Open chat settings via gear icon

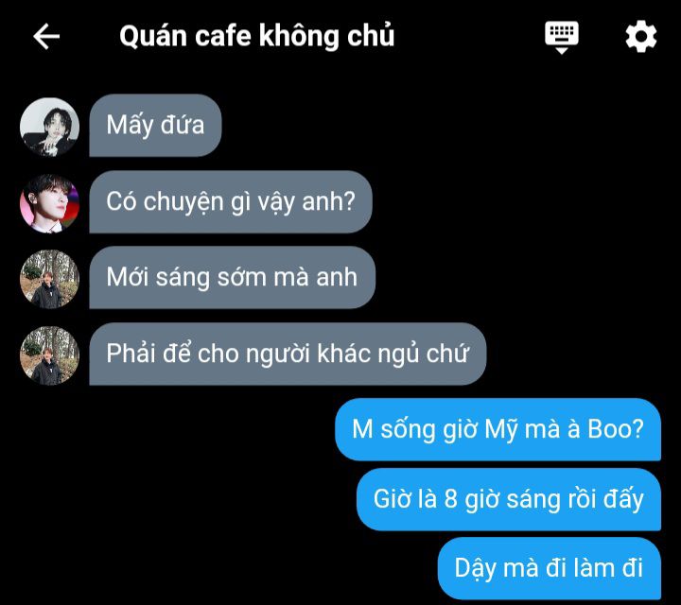[x=641, y=37]
